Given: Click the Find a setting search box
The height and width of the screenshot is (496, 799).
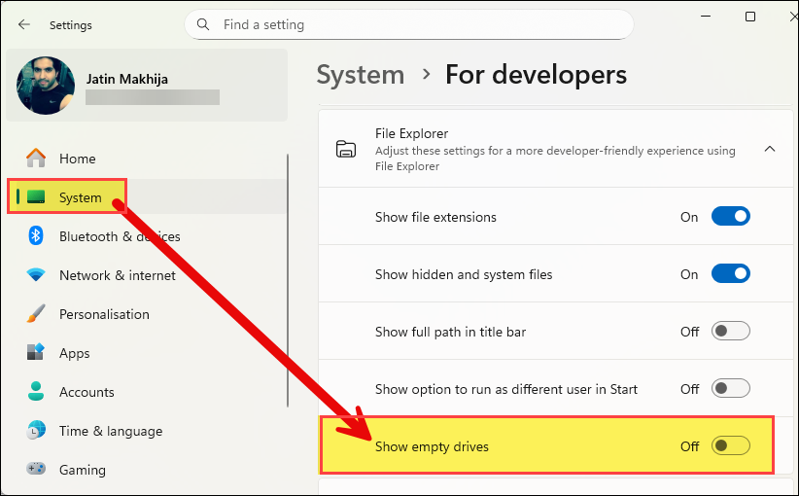Looking at the screenshot, I should point(418,24).
